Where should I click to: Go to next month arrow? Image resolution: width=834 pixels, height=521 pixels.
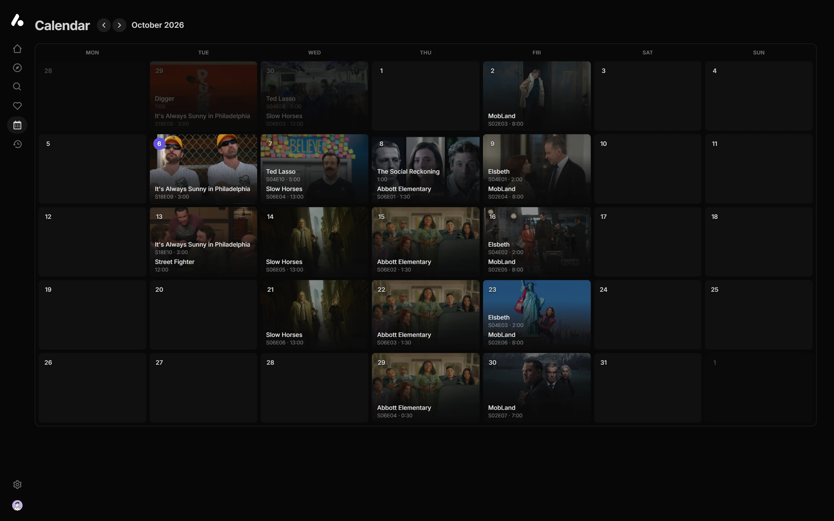(119, 25)
